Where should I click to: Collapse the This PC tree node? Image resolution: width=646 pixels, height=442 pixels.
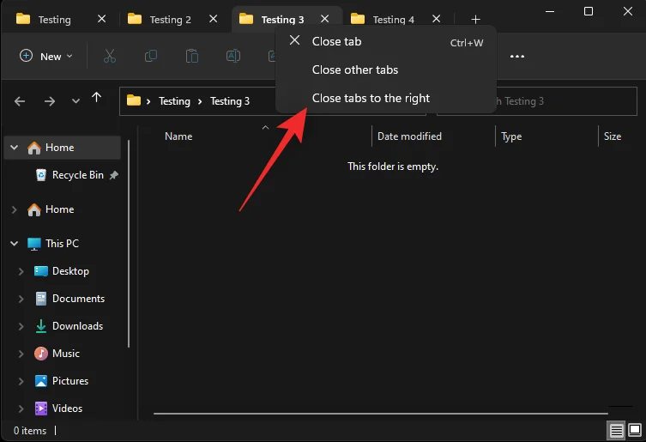(15, 244)
